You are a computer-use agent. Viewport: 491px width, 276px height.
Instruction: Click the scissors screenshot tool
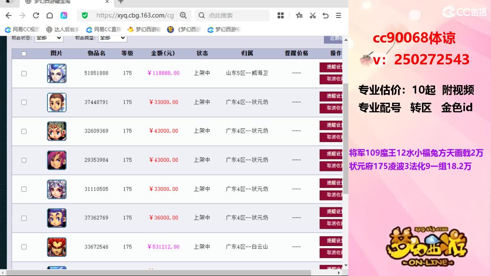(313, 15)
